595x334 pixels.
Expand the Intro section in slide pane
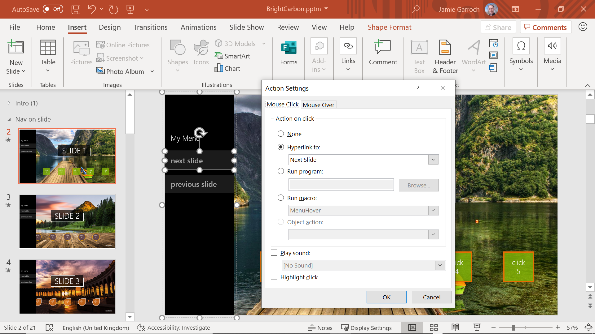pos(8,103)
